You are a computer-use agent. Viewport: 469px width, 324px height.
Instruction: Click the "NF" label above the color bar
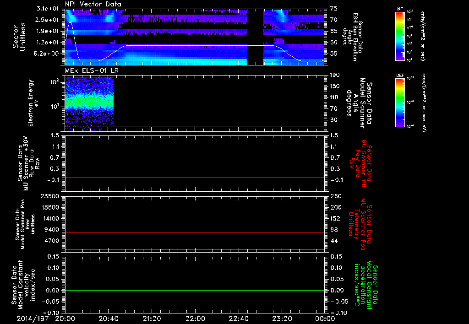pos(400,9)
